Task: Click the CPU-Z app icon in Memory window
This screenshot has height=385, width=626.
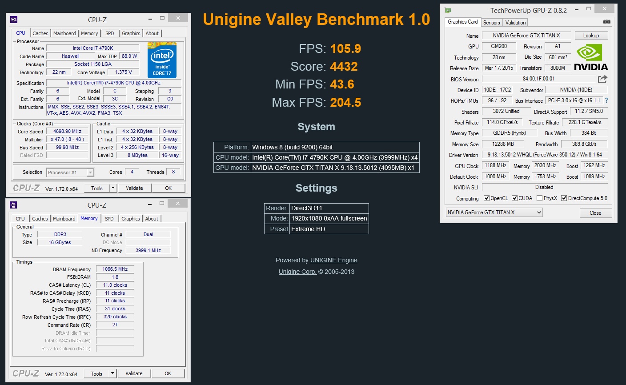Action: 13,205
